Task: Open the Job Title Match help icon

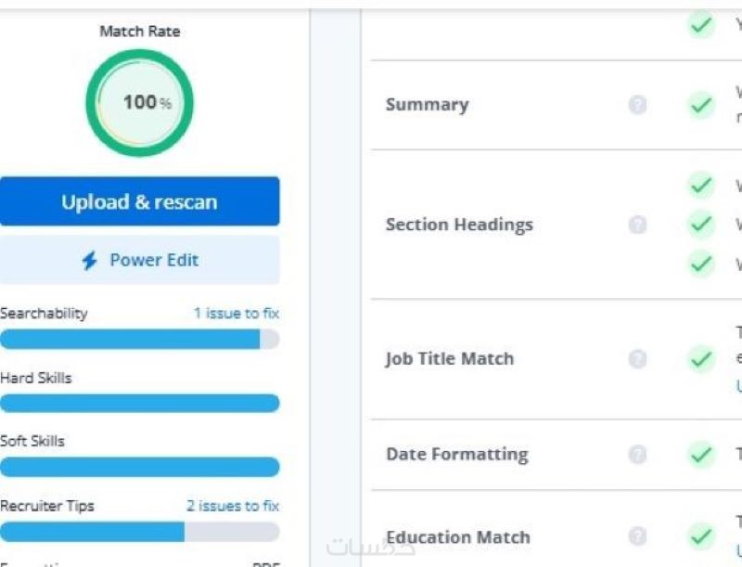Action: 637,359
